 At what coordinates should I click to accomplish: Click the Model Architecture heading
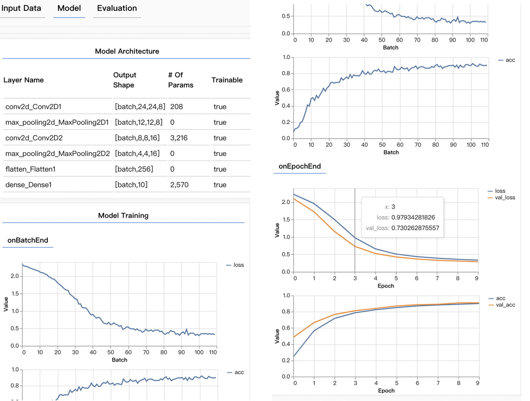click(x=127, y=51)
